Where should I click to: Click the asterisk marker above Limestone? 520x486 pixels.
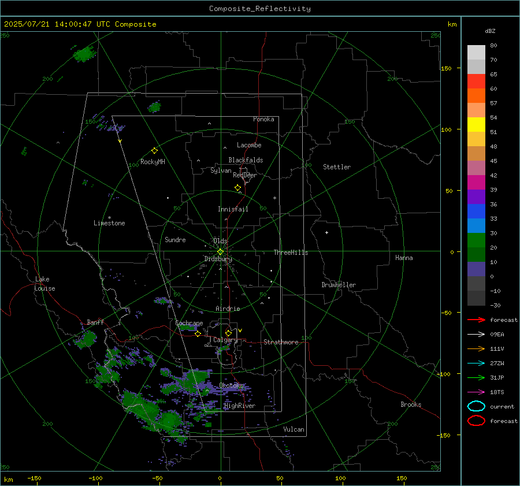coord(109,218)
